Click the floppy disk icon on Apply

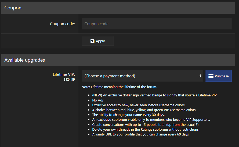click(92, 41)
